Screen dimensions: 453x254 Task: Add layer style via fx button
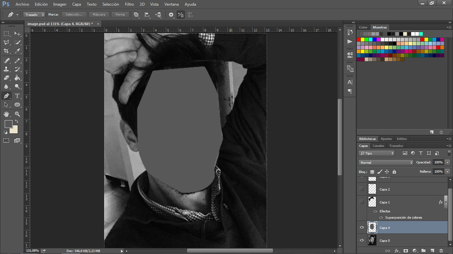pos(397,251)
